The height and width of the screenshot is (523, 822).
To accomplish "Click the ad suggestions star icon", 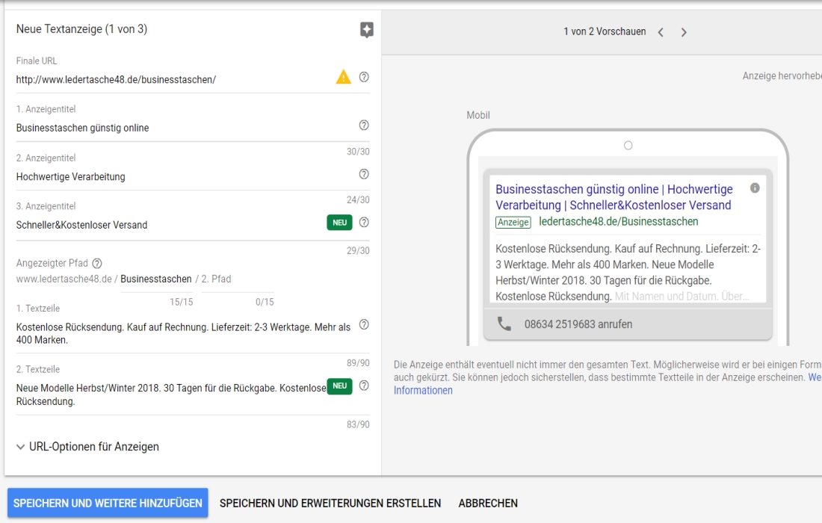I will pos(366,30).
